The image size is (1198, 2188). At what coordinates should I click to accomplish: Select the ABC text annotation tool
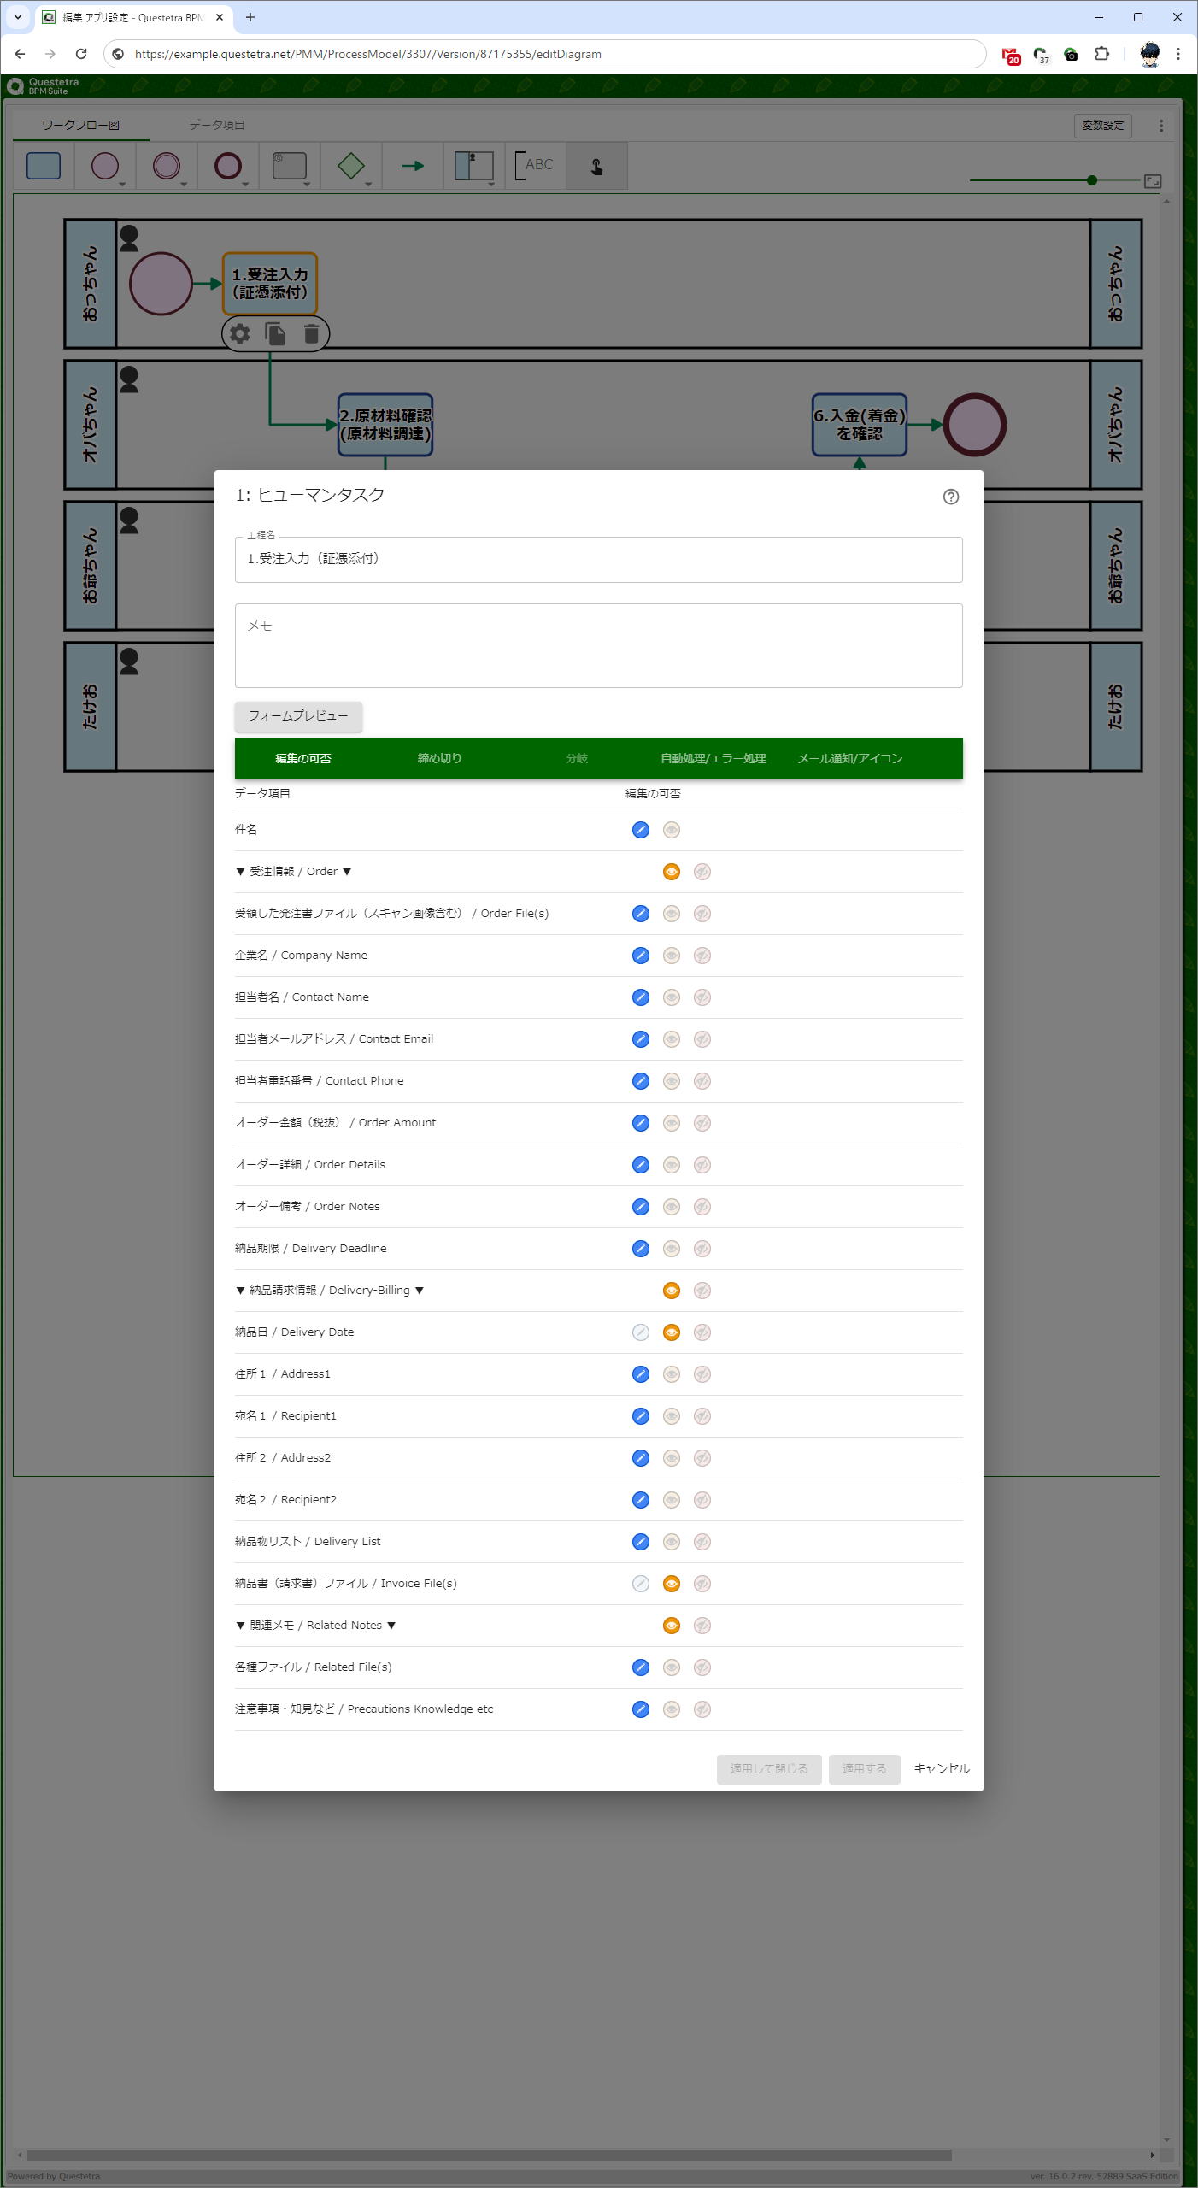click(535, 166)
